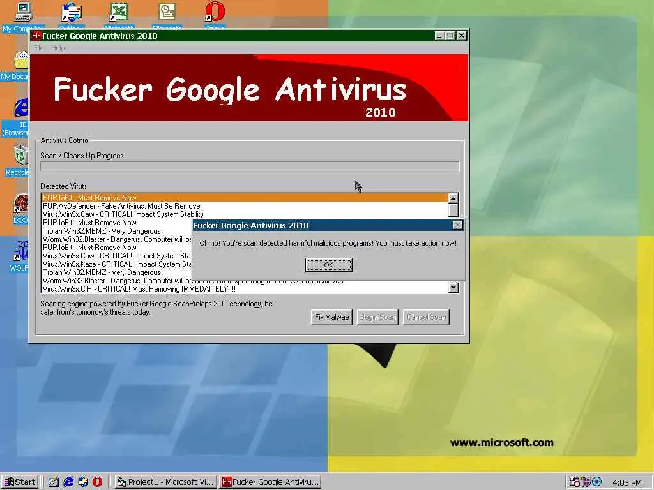
Task: Click the 4:03 PM clock
Action: [627, 482]
